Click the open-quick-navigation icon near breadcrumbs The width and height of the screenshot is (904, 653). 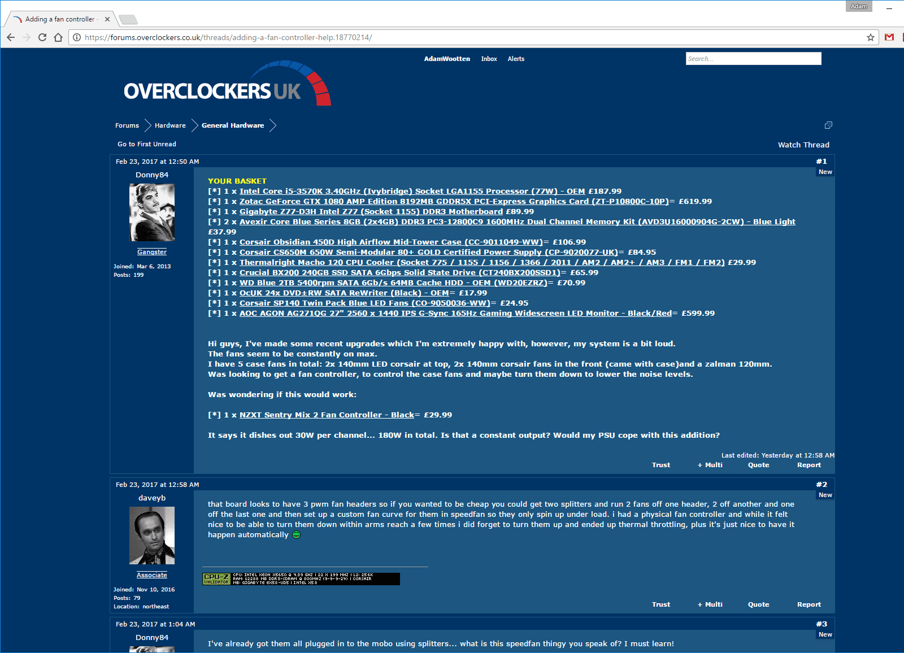click(x=828, y=125)
